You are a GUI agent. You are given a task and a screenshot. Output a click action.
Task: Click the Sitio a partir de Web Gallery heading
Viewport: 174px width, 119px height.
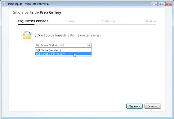coord(37,12)
